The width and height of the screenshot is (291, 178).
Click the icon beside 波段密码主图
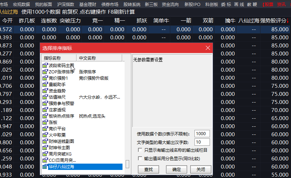point(45,65)
